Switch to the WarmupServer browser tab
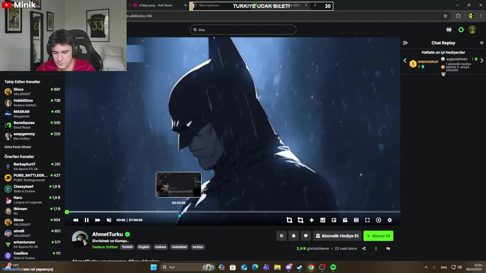Viewport: 486px width, 273px height. point(209,5)
